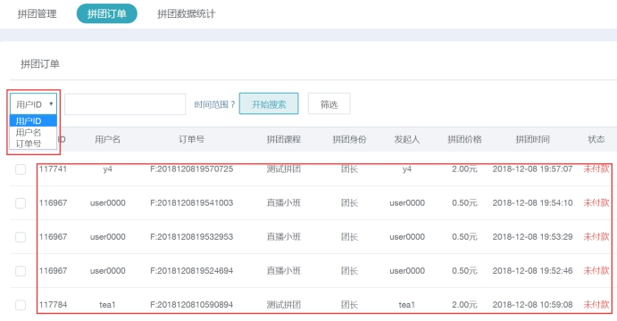Click timestamp 2018-12-08 19:57:07
The height and width of the screenshot is (321, 617).
coord(532,169)
